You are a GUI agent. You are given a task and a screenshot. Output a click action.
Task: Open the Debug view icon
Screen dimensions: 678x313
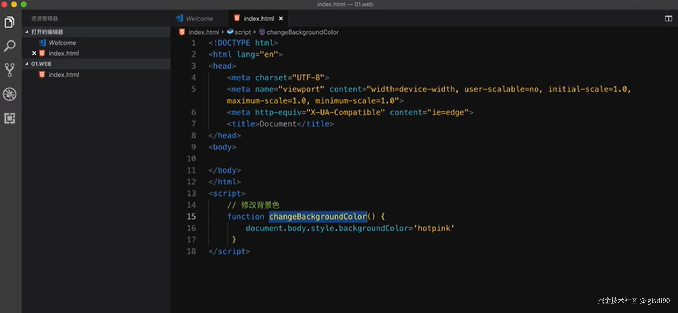(x=10, y=94)
